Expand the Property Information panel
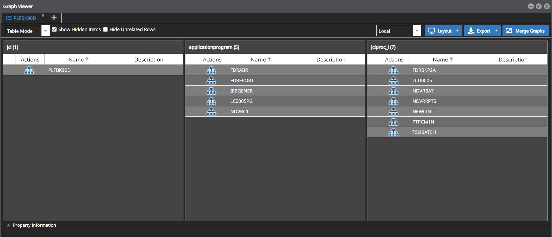This screenshot has height=237, width=552. pos(9,225)
